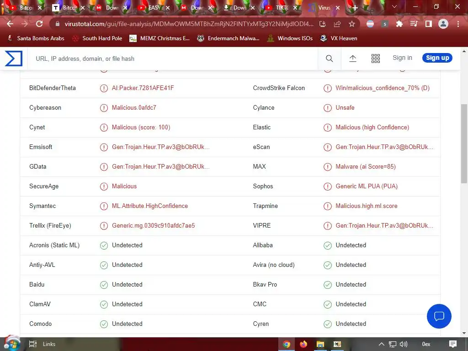468x351 pixels.
Task: Click the Malware (ai Score=85) result
Action: [366, 166]
